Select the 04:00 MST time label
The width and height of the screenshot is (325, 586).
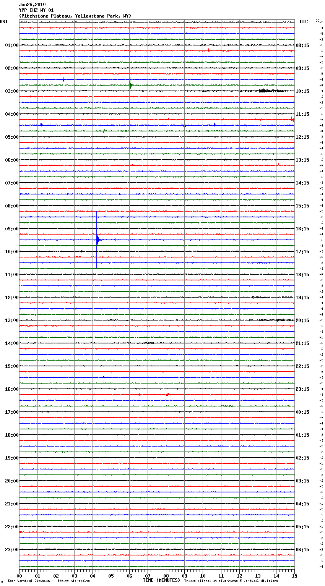[11, 114]
